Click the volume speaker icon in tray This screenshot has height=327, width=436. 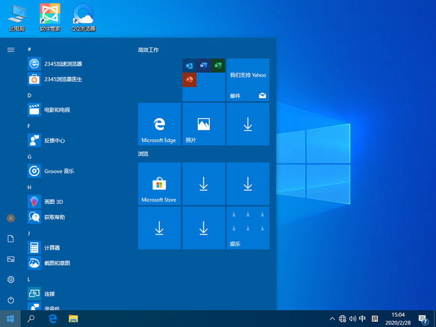point(353,319)
